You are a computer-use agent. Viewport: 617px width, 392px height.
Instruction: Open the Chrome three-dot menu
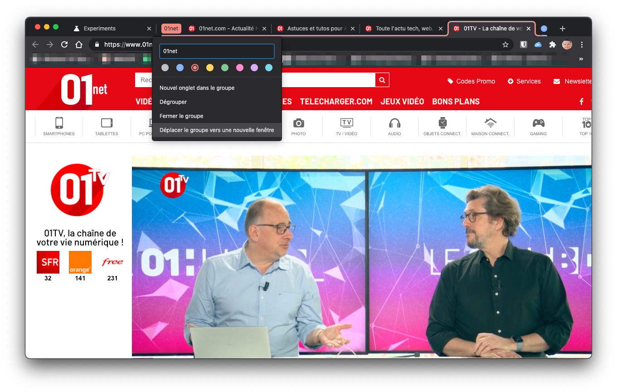point(582,44)
